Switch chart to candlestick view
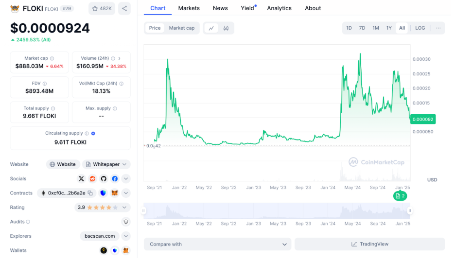Image resolution: width=455 pixels, height=263 pixels. [x=226, y=28]
